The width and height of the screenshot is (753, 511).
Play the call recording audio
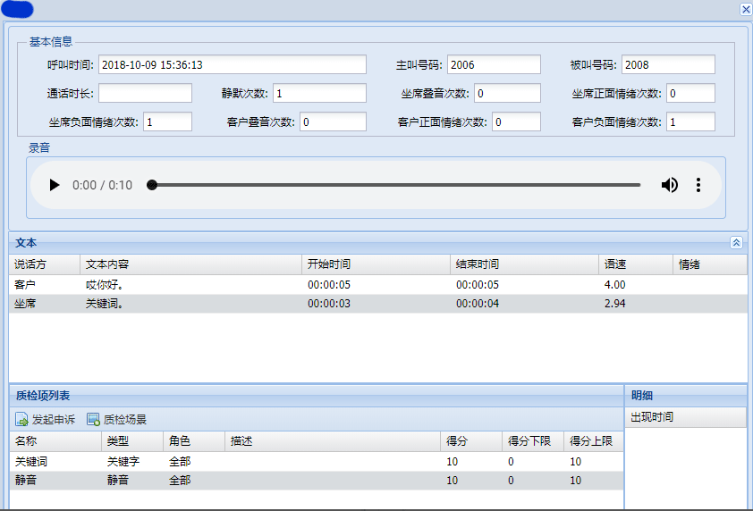click(x=55, y=185)
